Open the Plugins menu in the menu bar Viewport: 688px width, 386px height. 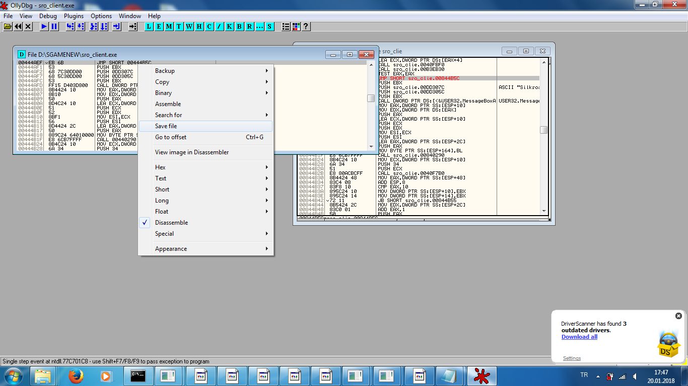(74, 16)
